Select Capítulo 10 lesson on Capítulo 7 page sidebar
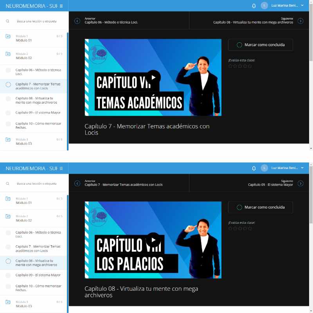 point(38,125)
